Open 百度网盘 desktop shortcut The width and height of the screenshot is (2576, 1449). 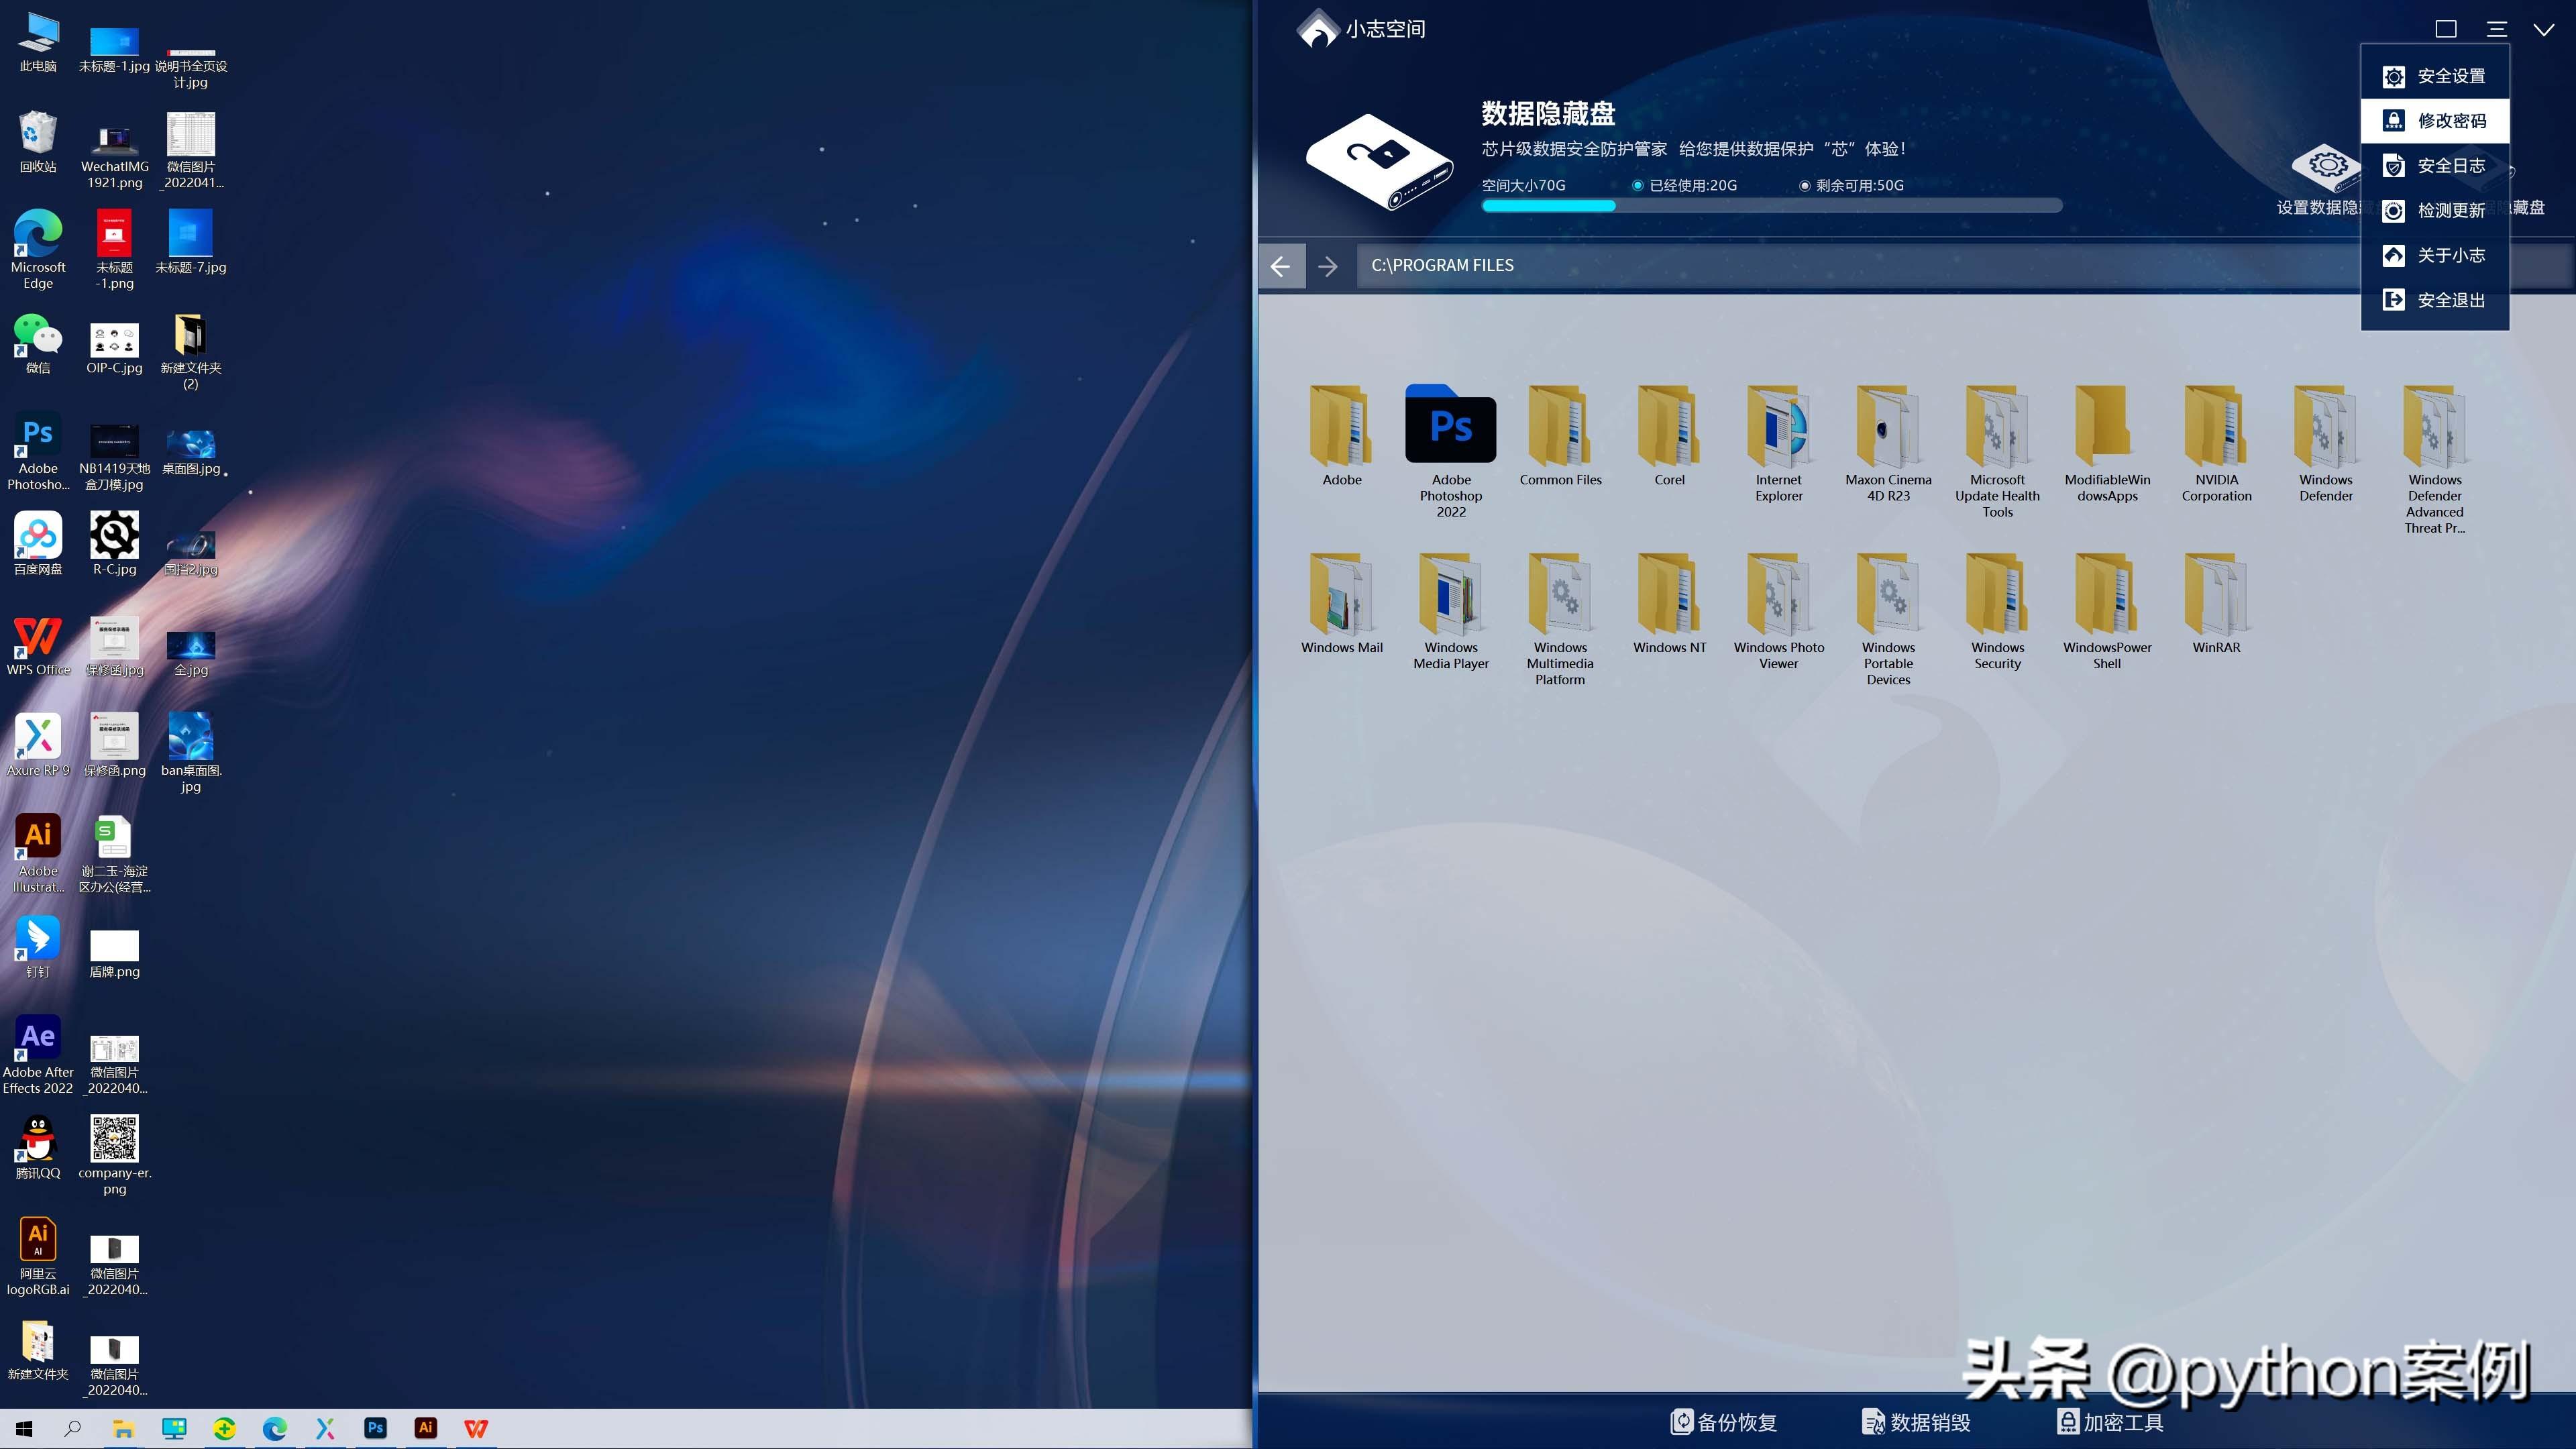[38, 544]
